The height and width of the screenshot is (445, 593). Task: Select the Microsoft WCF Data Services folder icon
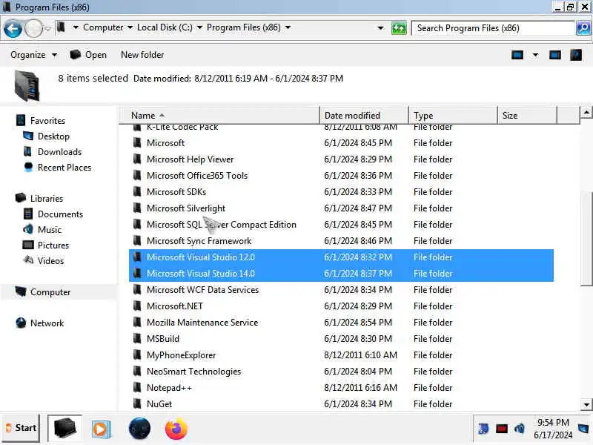coord(137,289)
